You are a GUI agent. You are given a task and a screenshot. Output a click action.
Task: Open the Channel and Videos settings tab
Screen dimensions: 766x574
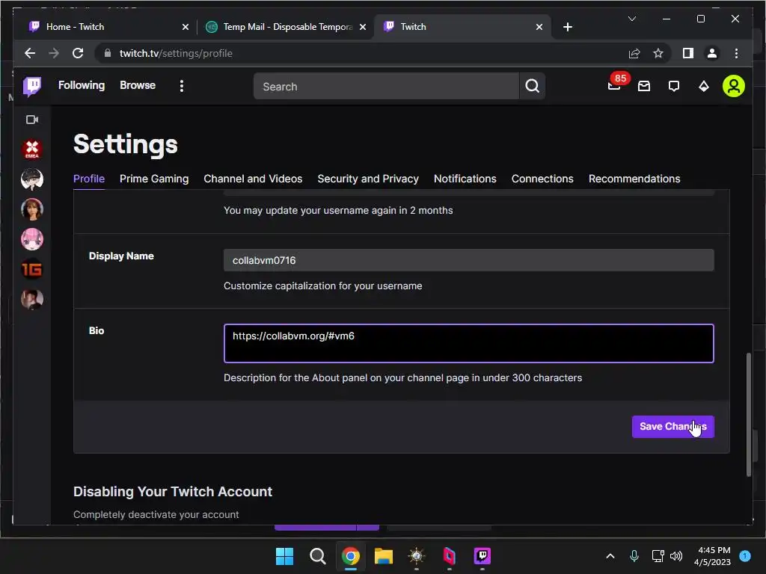(x=253, y=179)
